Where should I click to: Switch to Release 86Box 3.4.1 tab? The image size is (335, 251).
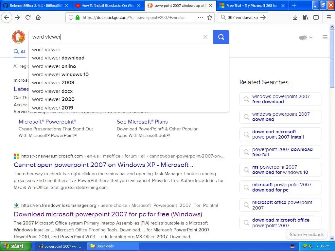(x=36, y=6)
